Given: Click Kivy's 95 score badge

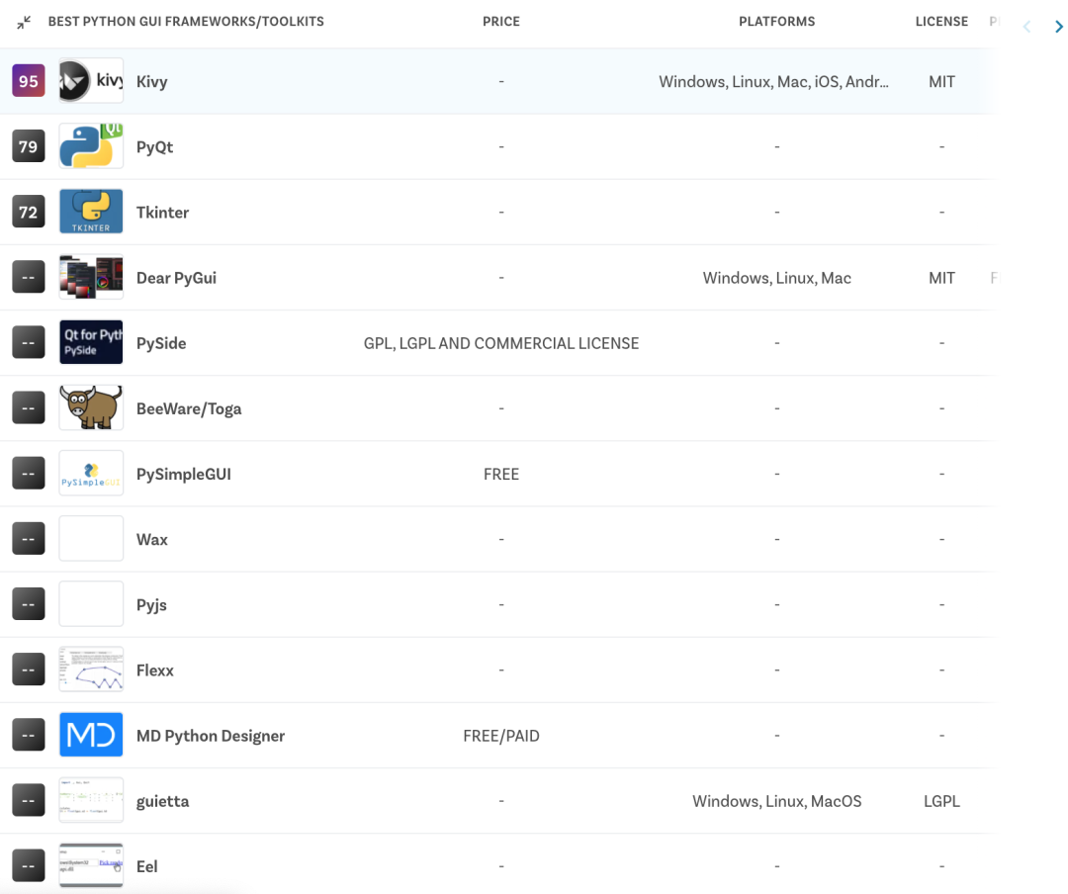Looking at the screenshot, I should coord(29,81).
